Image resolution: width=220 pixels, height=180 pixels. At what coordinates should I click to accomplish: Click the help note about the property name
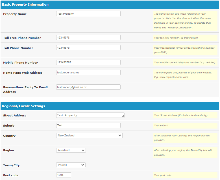point(185,21)
